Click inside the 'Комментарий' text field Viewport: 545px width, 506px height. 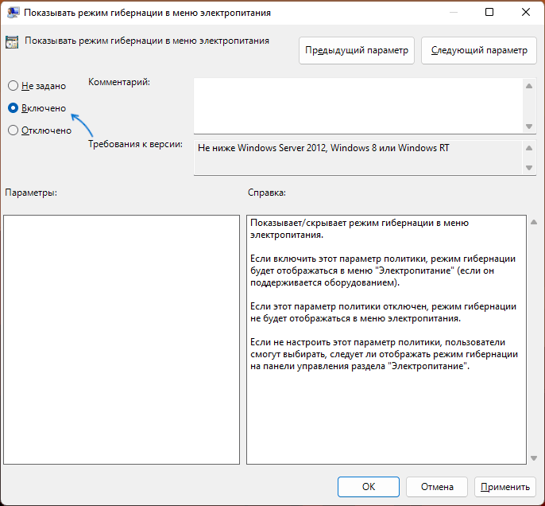tap(358, 106)
